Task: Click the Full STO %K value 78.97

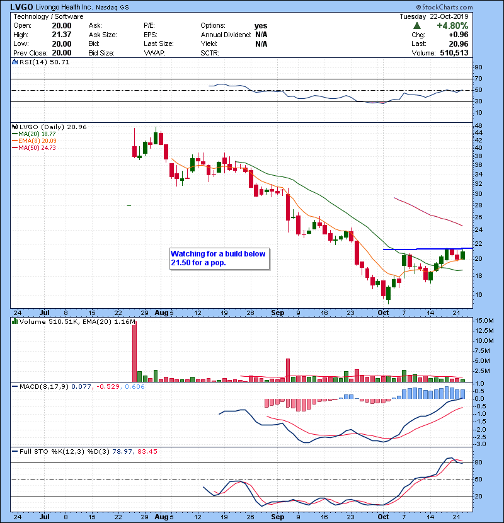Action: pos(122,451)
